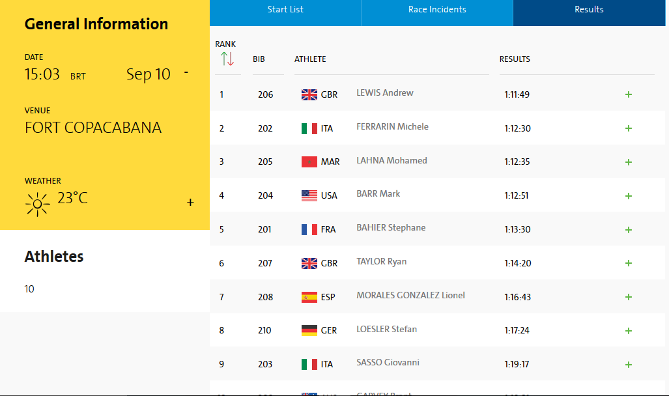Viewport: 669px width, 396px height.
Task: Open the Race Incidents tab
Action: click(437, 10)
